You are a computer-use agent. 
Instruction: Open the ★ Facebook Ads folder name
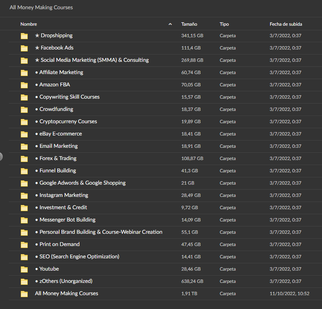[54, 48]
